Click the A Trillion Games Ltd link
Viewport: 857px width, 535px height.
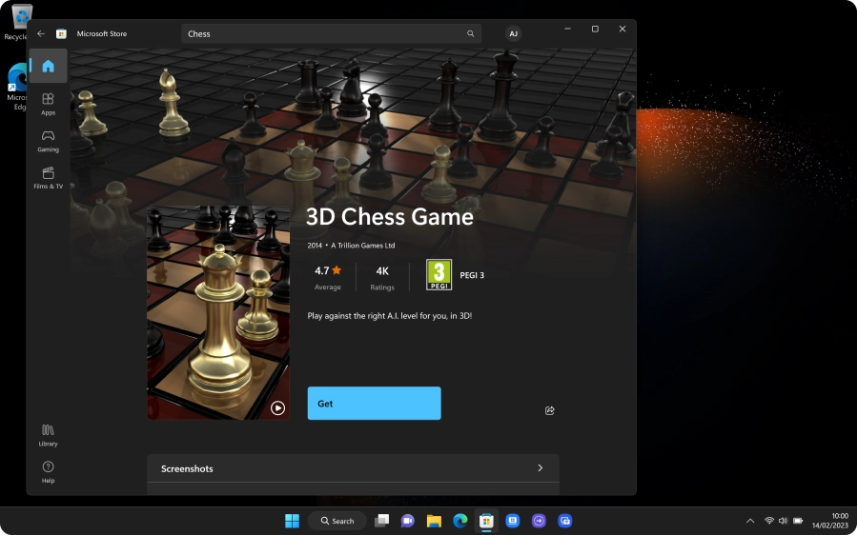click(x=362, y=246)
